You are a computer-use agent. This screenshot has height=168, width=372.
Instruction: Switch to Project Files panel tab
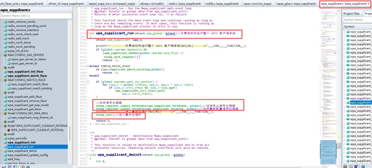(x=351, y=13)
